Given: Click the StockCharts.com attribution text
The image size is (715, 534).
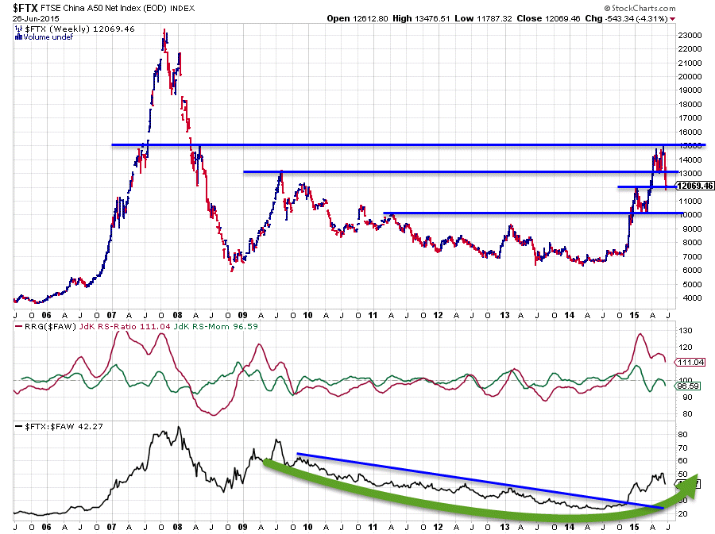Looking at the screenshot, I should tap(640, 8).
